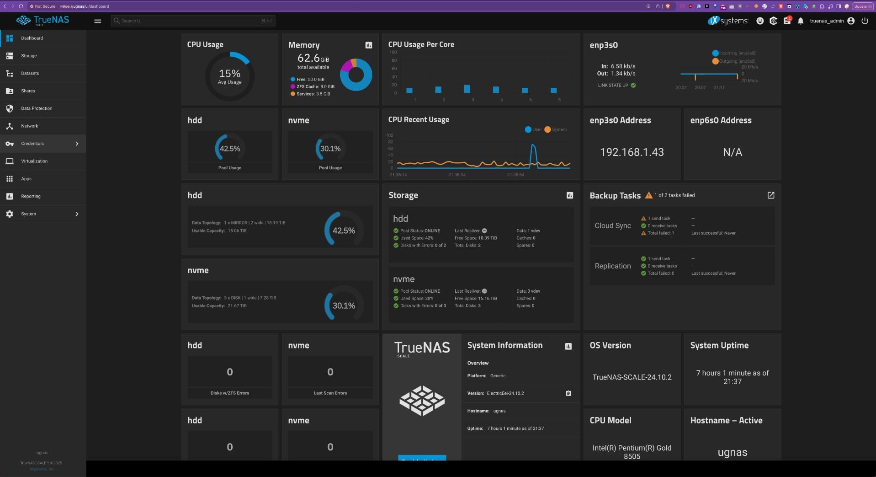Viewport: 876px width, 477px height.
Task: Click the hdd Pool Status ONLINE checkmark
Action: [396, 231]
